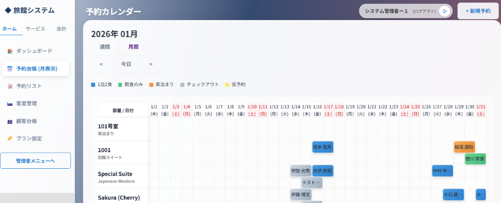The width and height of the screenshot is (501, 203).
Task: Click the 1/4 (日) date header
Action: [x=186, y=110]
